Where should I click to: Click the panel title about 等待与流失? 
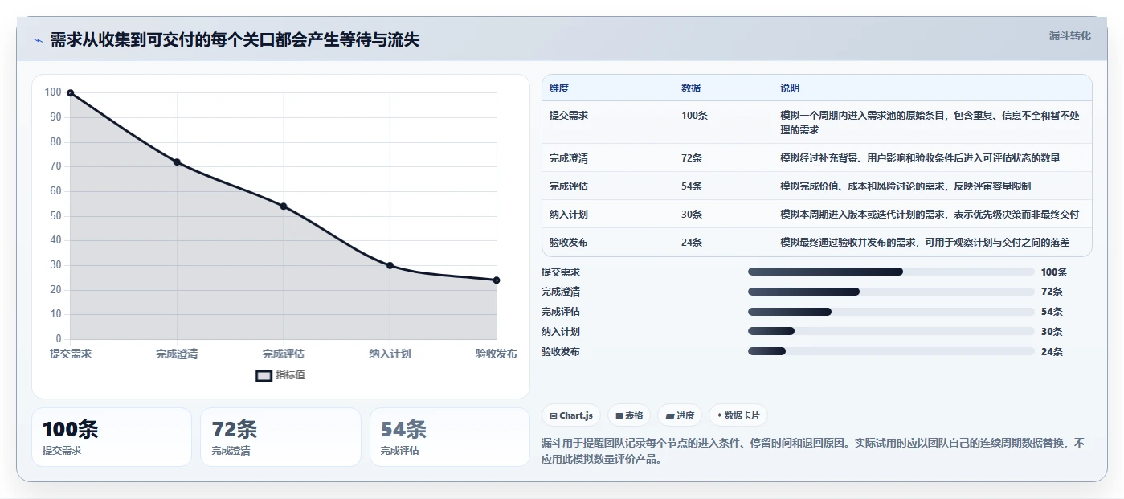pyautogui.click(x=235, y=40)
